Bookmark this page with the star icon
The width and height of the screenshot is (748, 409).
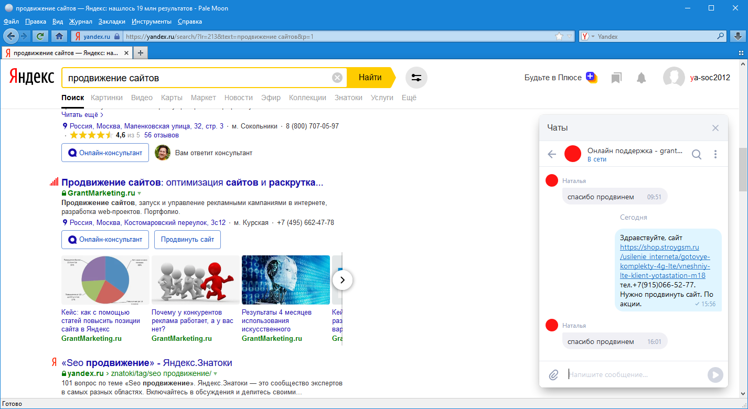coord(559,37)
